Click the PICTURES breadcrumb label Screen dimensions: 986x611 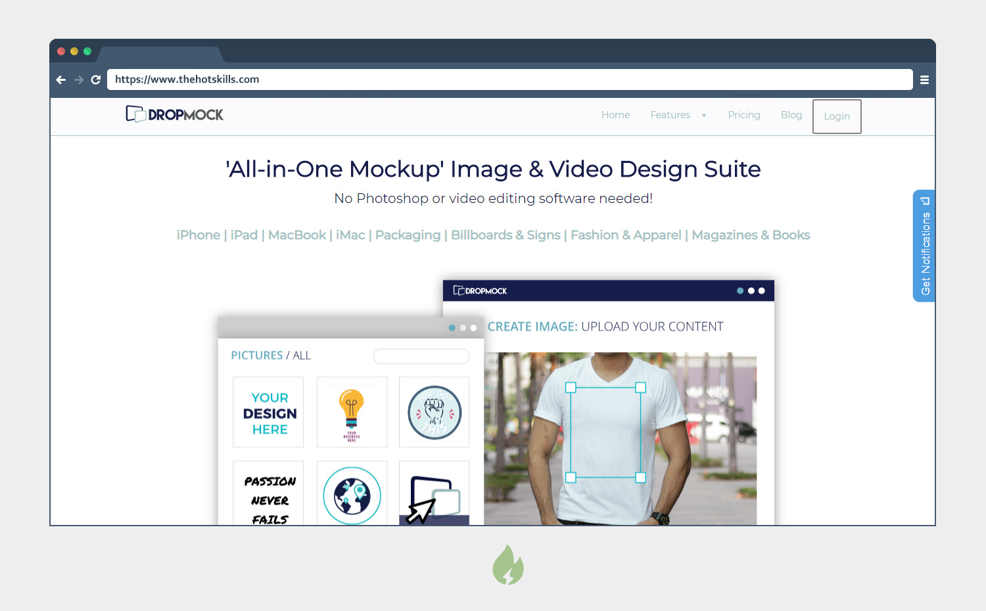pyautogui.click(x=257, y=355)
